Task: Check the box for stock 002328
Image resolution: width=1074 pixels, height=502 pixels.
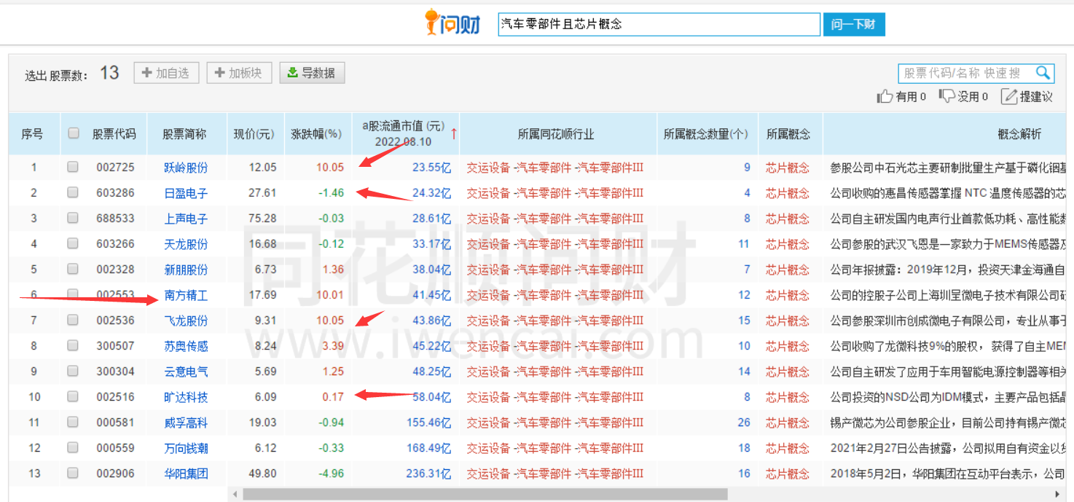Action: pos(73,269)
